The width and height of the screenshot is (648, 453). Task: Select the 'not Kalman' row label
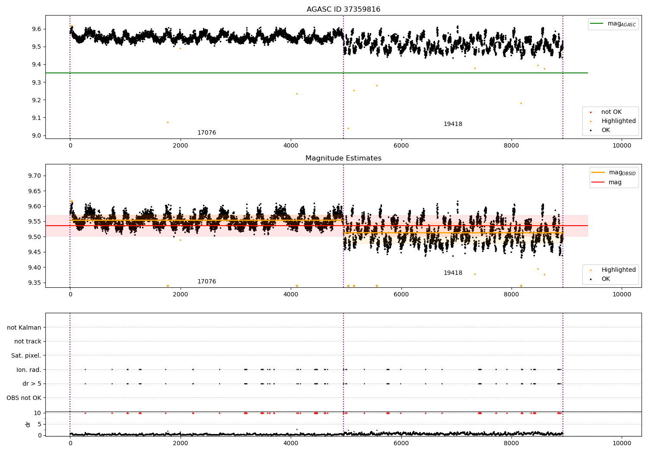(24, 327)
